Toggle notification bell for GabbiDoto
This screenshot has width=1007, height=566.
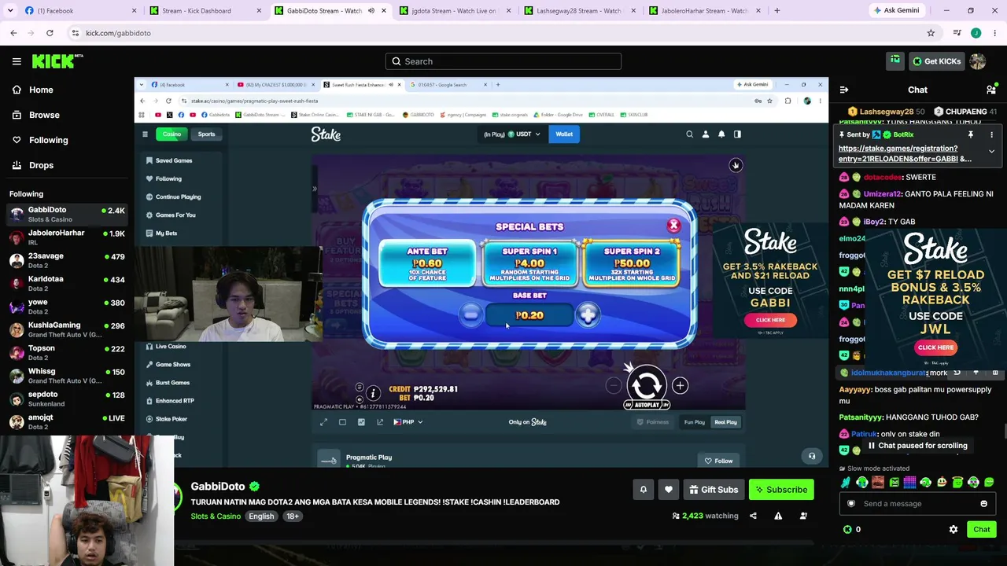(644, 490)
